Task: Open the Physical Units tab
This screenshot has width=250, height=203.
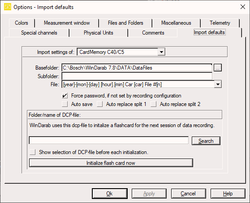Action: point(99,33)
